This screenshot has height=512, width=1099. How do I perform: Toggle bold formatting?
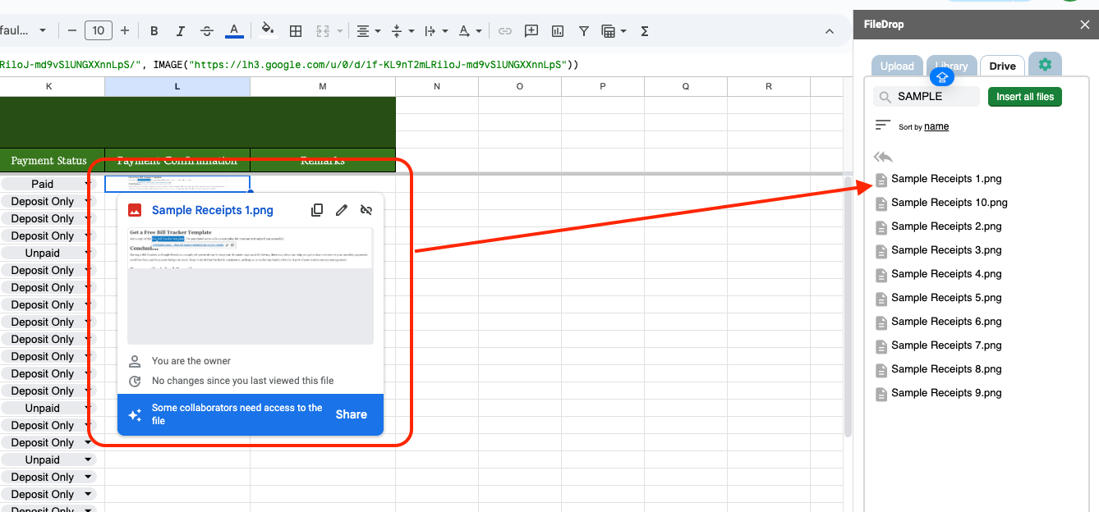coord(154,31)
